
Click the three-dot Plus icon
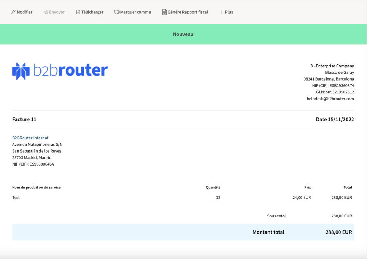pos(221,12)
